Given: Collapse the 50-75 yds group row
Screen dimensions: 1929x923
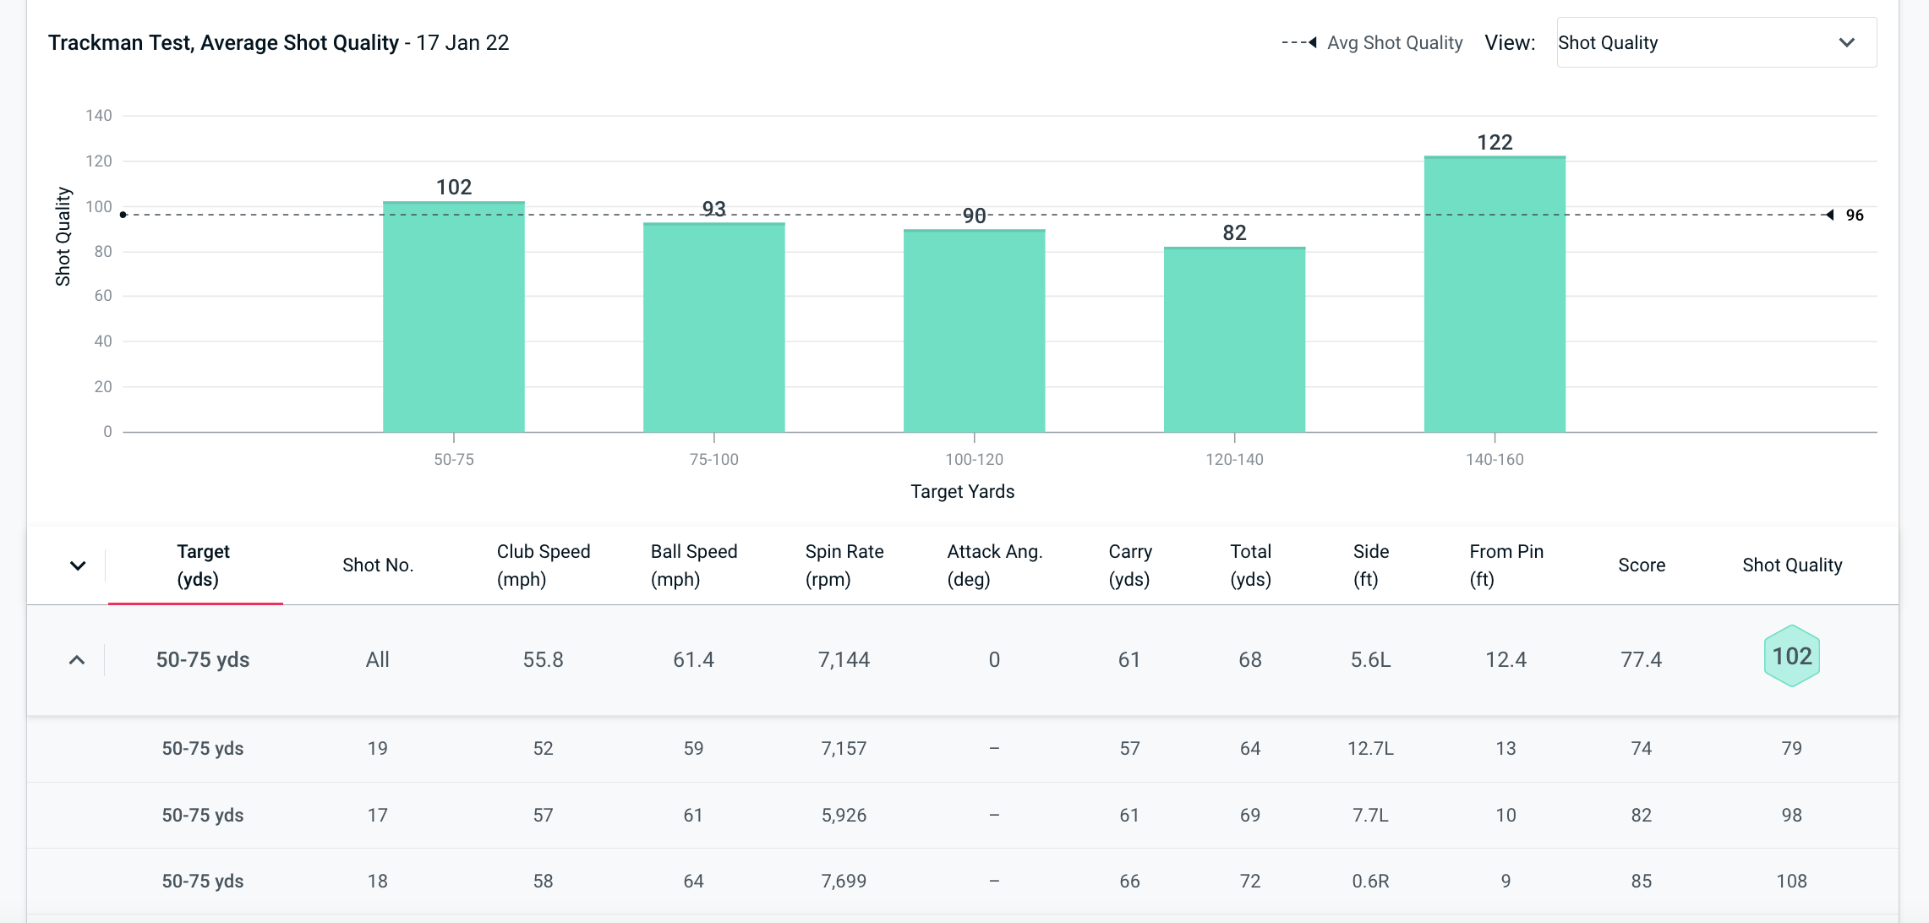Looking at the screenshot, I should click(x=77, y=660).
